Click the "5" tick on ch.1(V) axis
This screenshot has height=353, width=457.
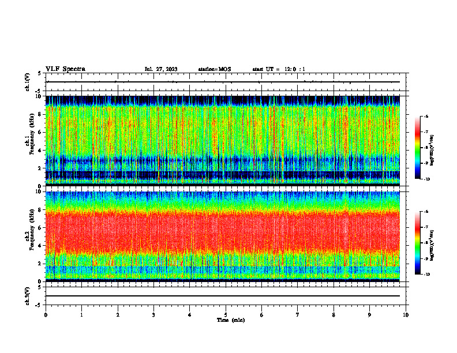pyautogui.click(x=40, y=73)
